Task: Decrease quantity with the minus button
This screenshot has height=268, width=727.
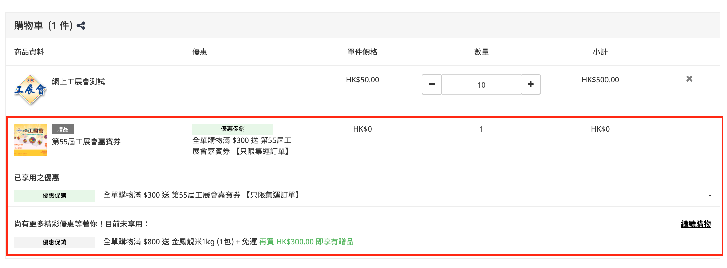Action: (x=432, y=84)
